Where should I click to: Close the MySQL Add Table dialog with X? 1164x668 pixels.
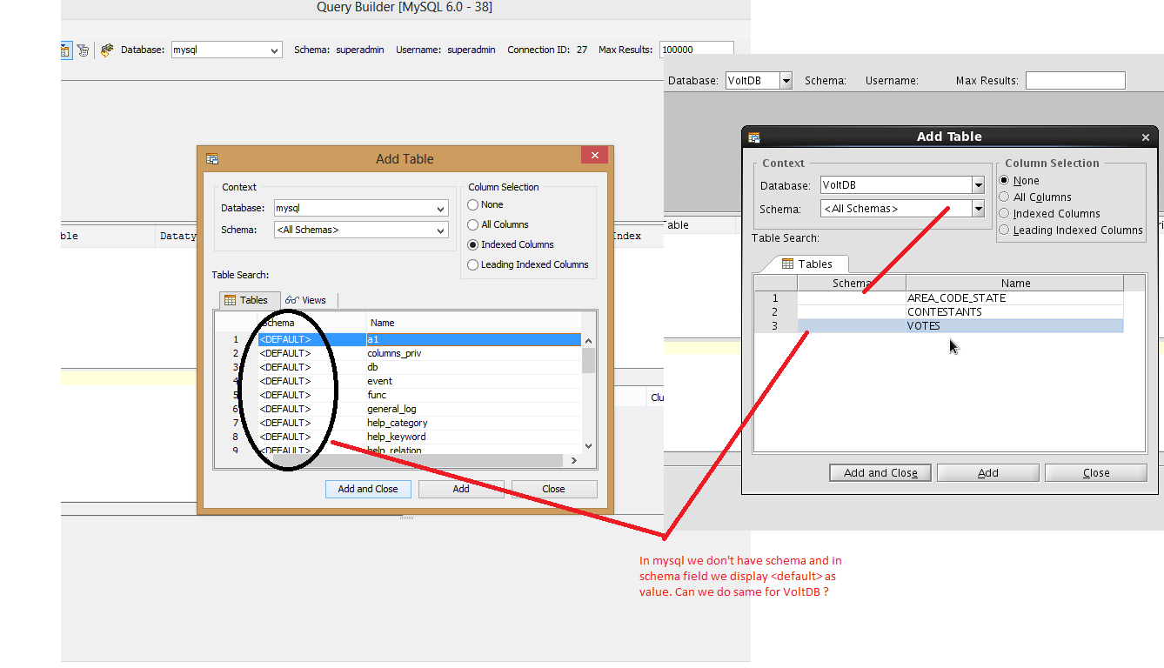tap(595, 156)
